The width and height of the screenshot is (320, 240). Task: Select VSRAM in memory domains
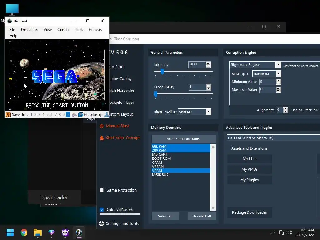tap(181, 167)
